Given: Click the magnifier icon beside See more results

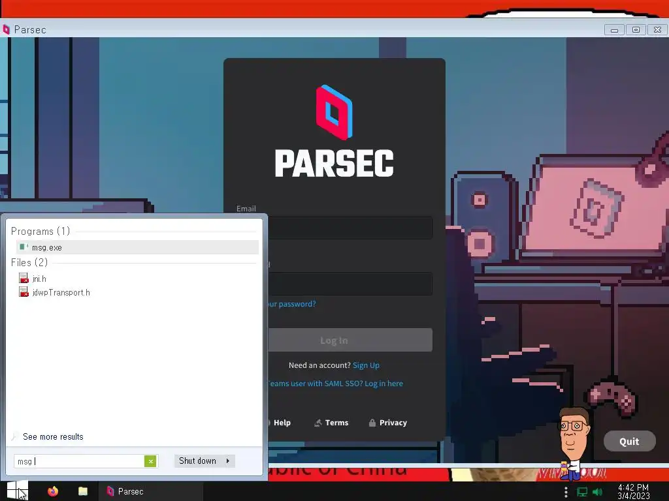Looking at the screenshot, I should (x=14, y=436).
